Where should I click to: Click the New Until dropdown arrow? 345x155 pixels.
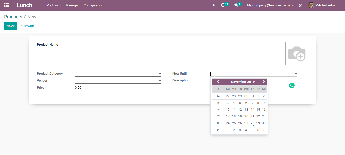pyautogui.click(x=296, y=74)
